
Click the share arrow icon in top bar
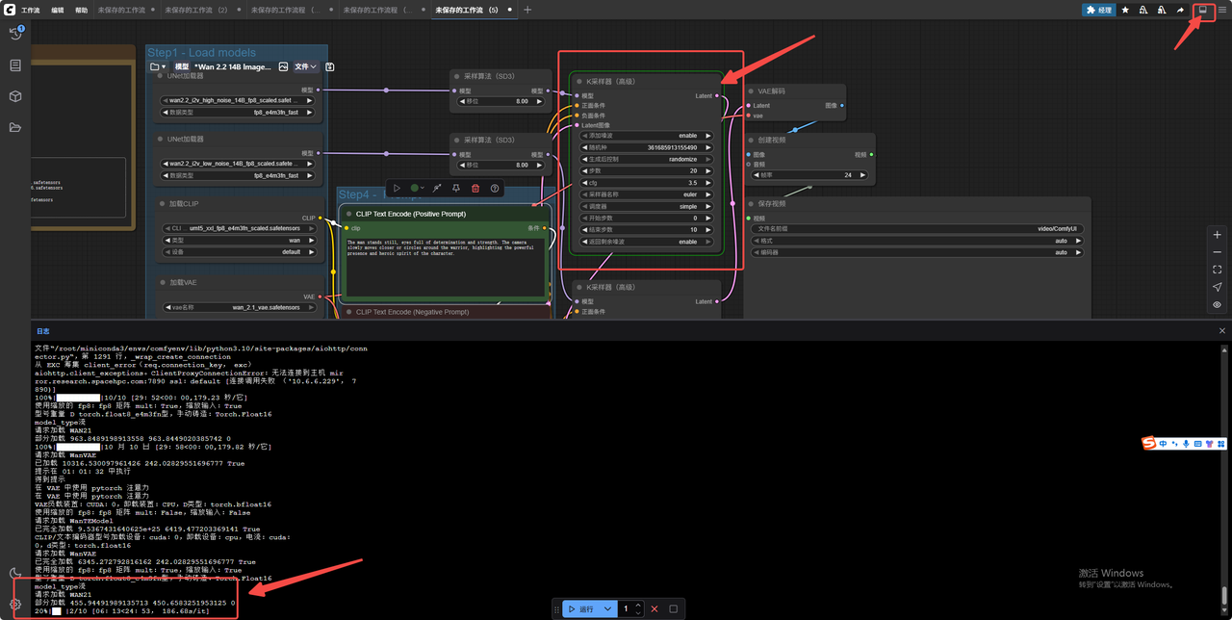(x=1180, y=10)
